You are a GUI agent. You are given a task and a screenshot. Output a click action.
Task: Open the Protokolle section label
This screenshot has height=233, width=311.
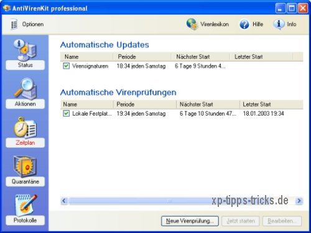click(26, 221)
